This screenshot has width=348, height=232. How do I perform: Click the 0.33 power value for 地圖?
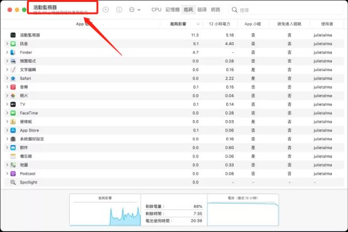(x=229, y=165)
